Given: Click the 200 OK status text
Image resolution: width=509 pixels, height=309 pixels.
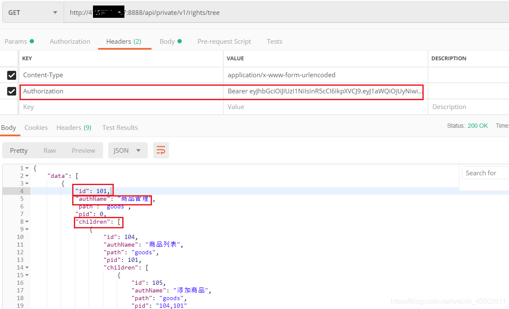Looking at the screenshot, I should point(478,126).
